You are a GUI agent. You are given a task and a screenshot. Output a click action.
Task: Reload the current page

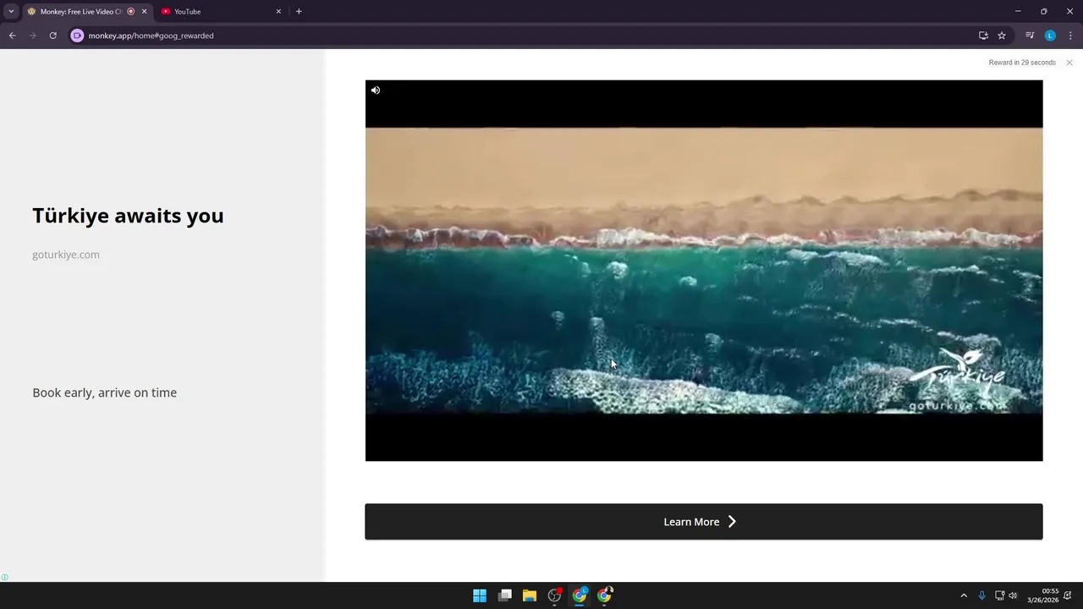click(x=52, y=36)
